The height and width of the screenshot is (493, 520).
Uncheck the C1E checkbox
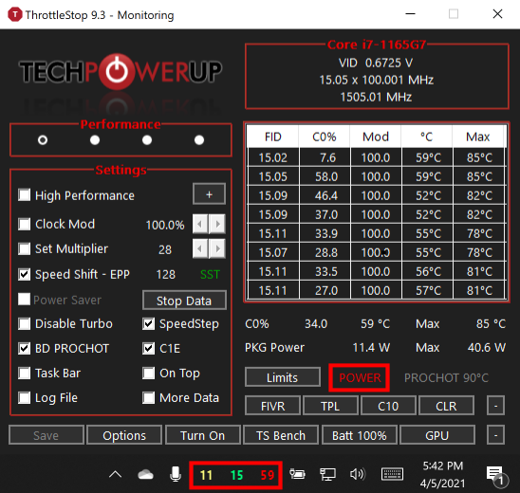click(149, 349)
